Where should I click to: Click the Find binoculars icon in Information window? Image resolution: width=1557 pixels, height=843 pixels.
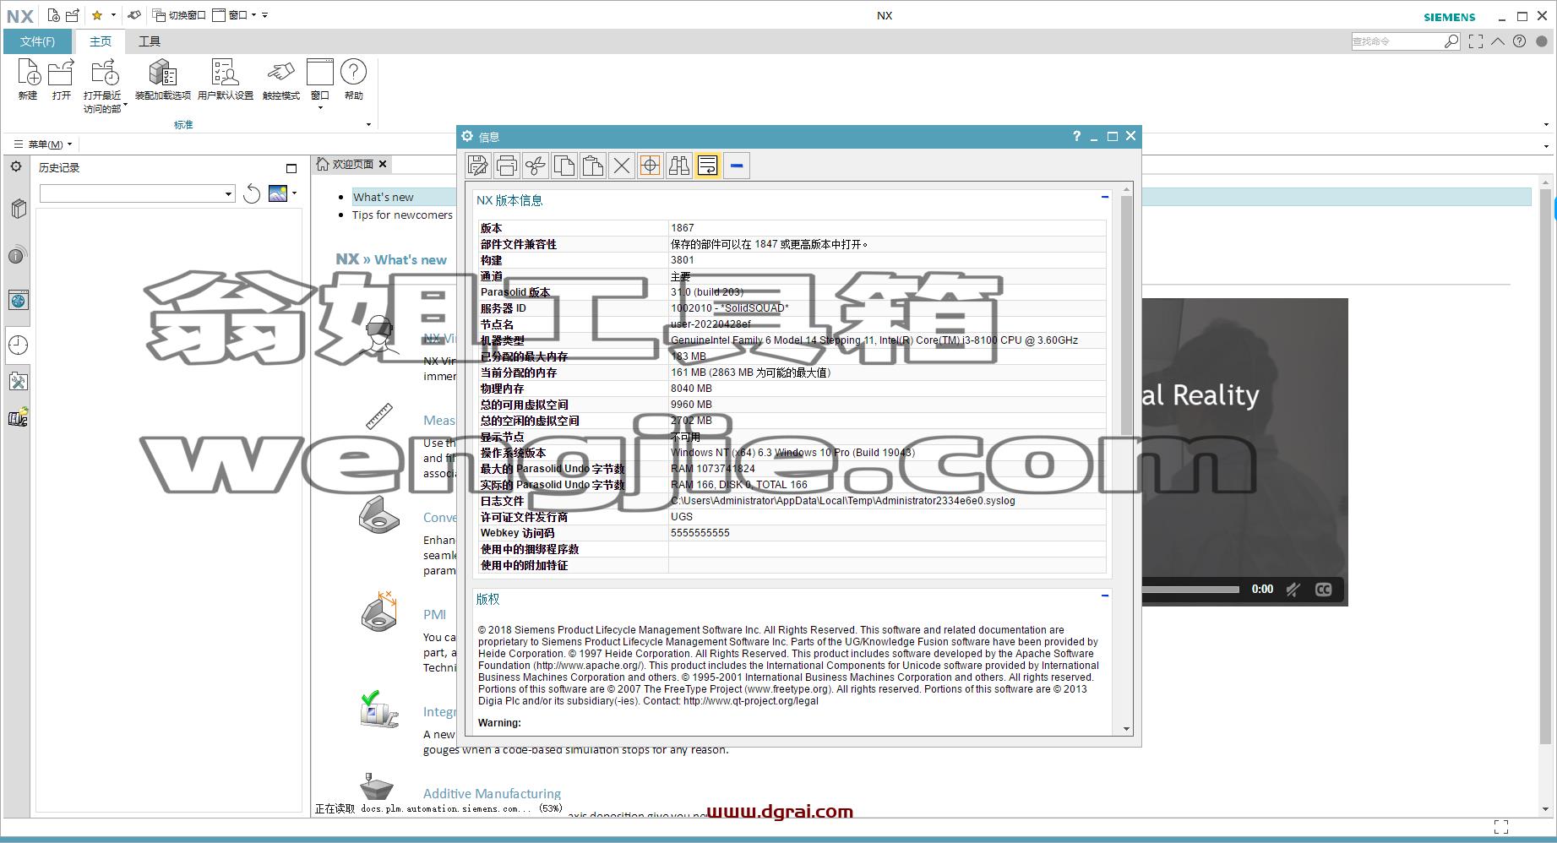tap(679, 166)
